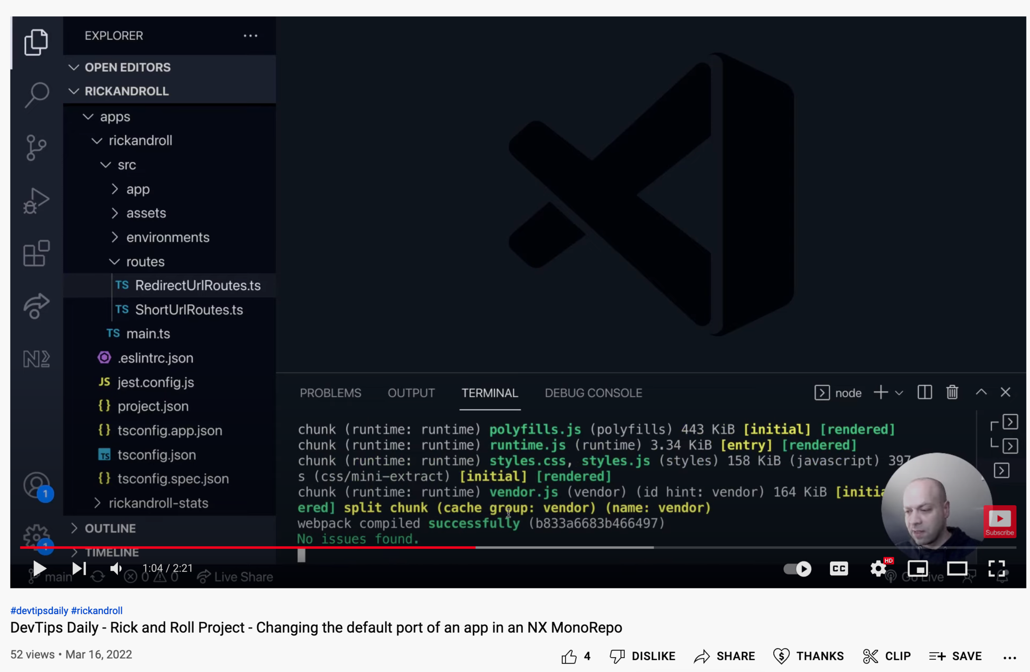The image size is (1030, 672).
Task: Open the #devtipsdaily hashtag link
Action: (x=39, y=610)
